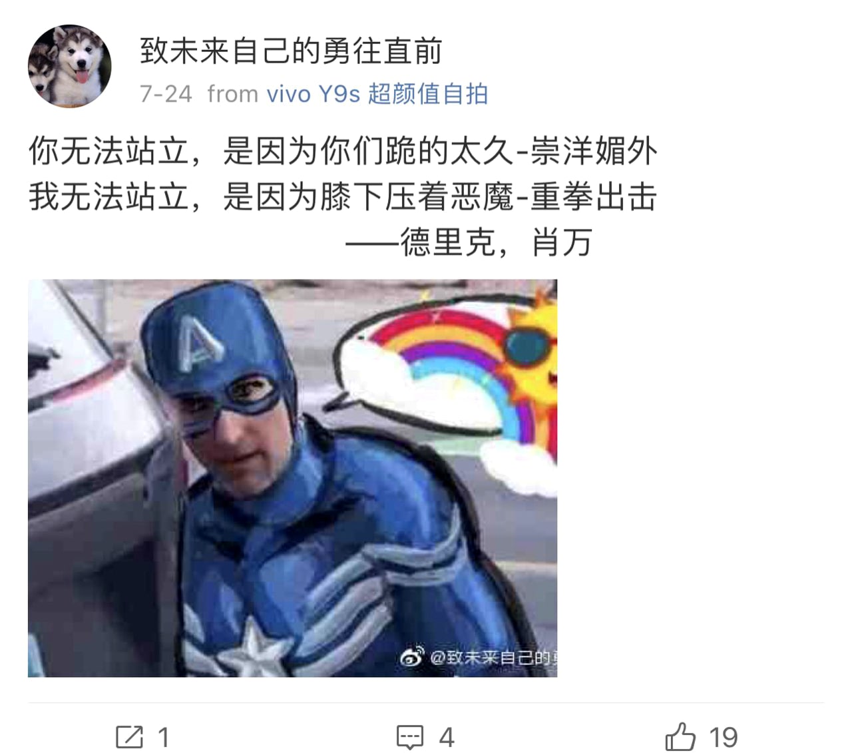Open comments via speech bubble icon
The width and height of the screenshot is (852, 753).
410,737
